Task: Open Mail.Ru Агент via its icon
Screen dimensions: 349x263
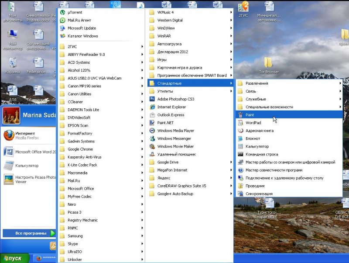Action: (62, 20)
